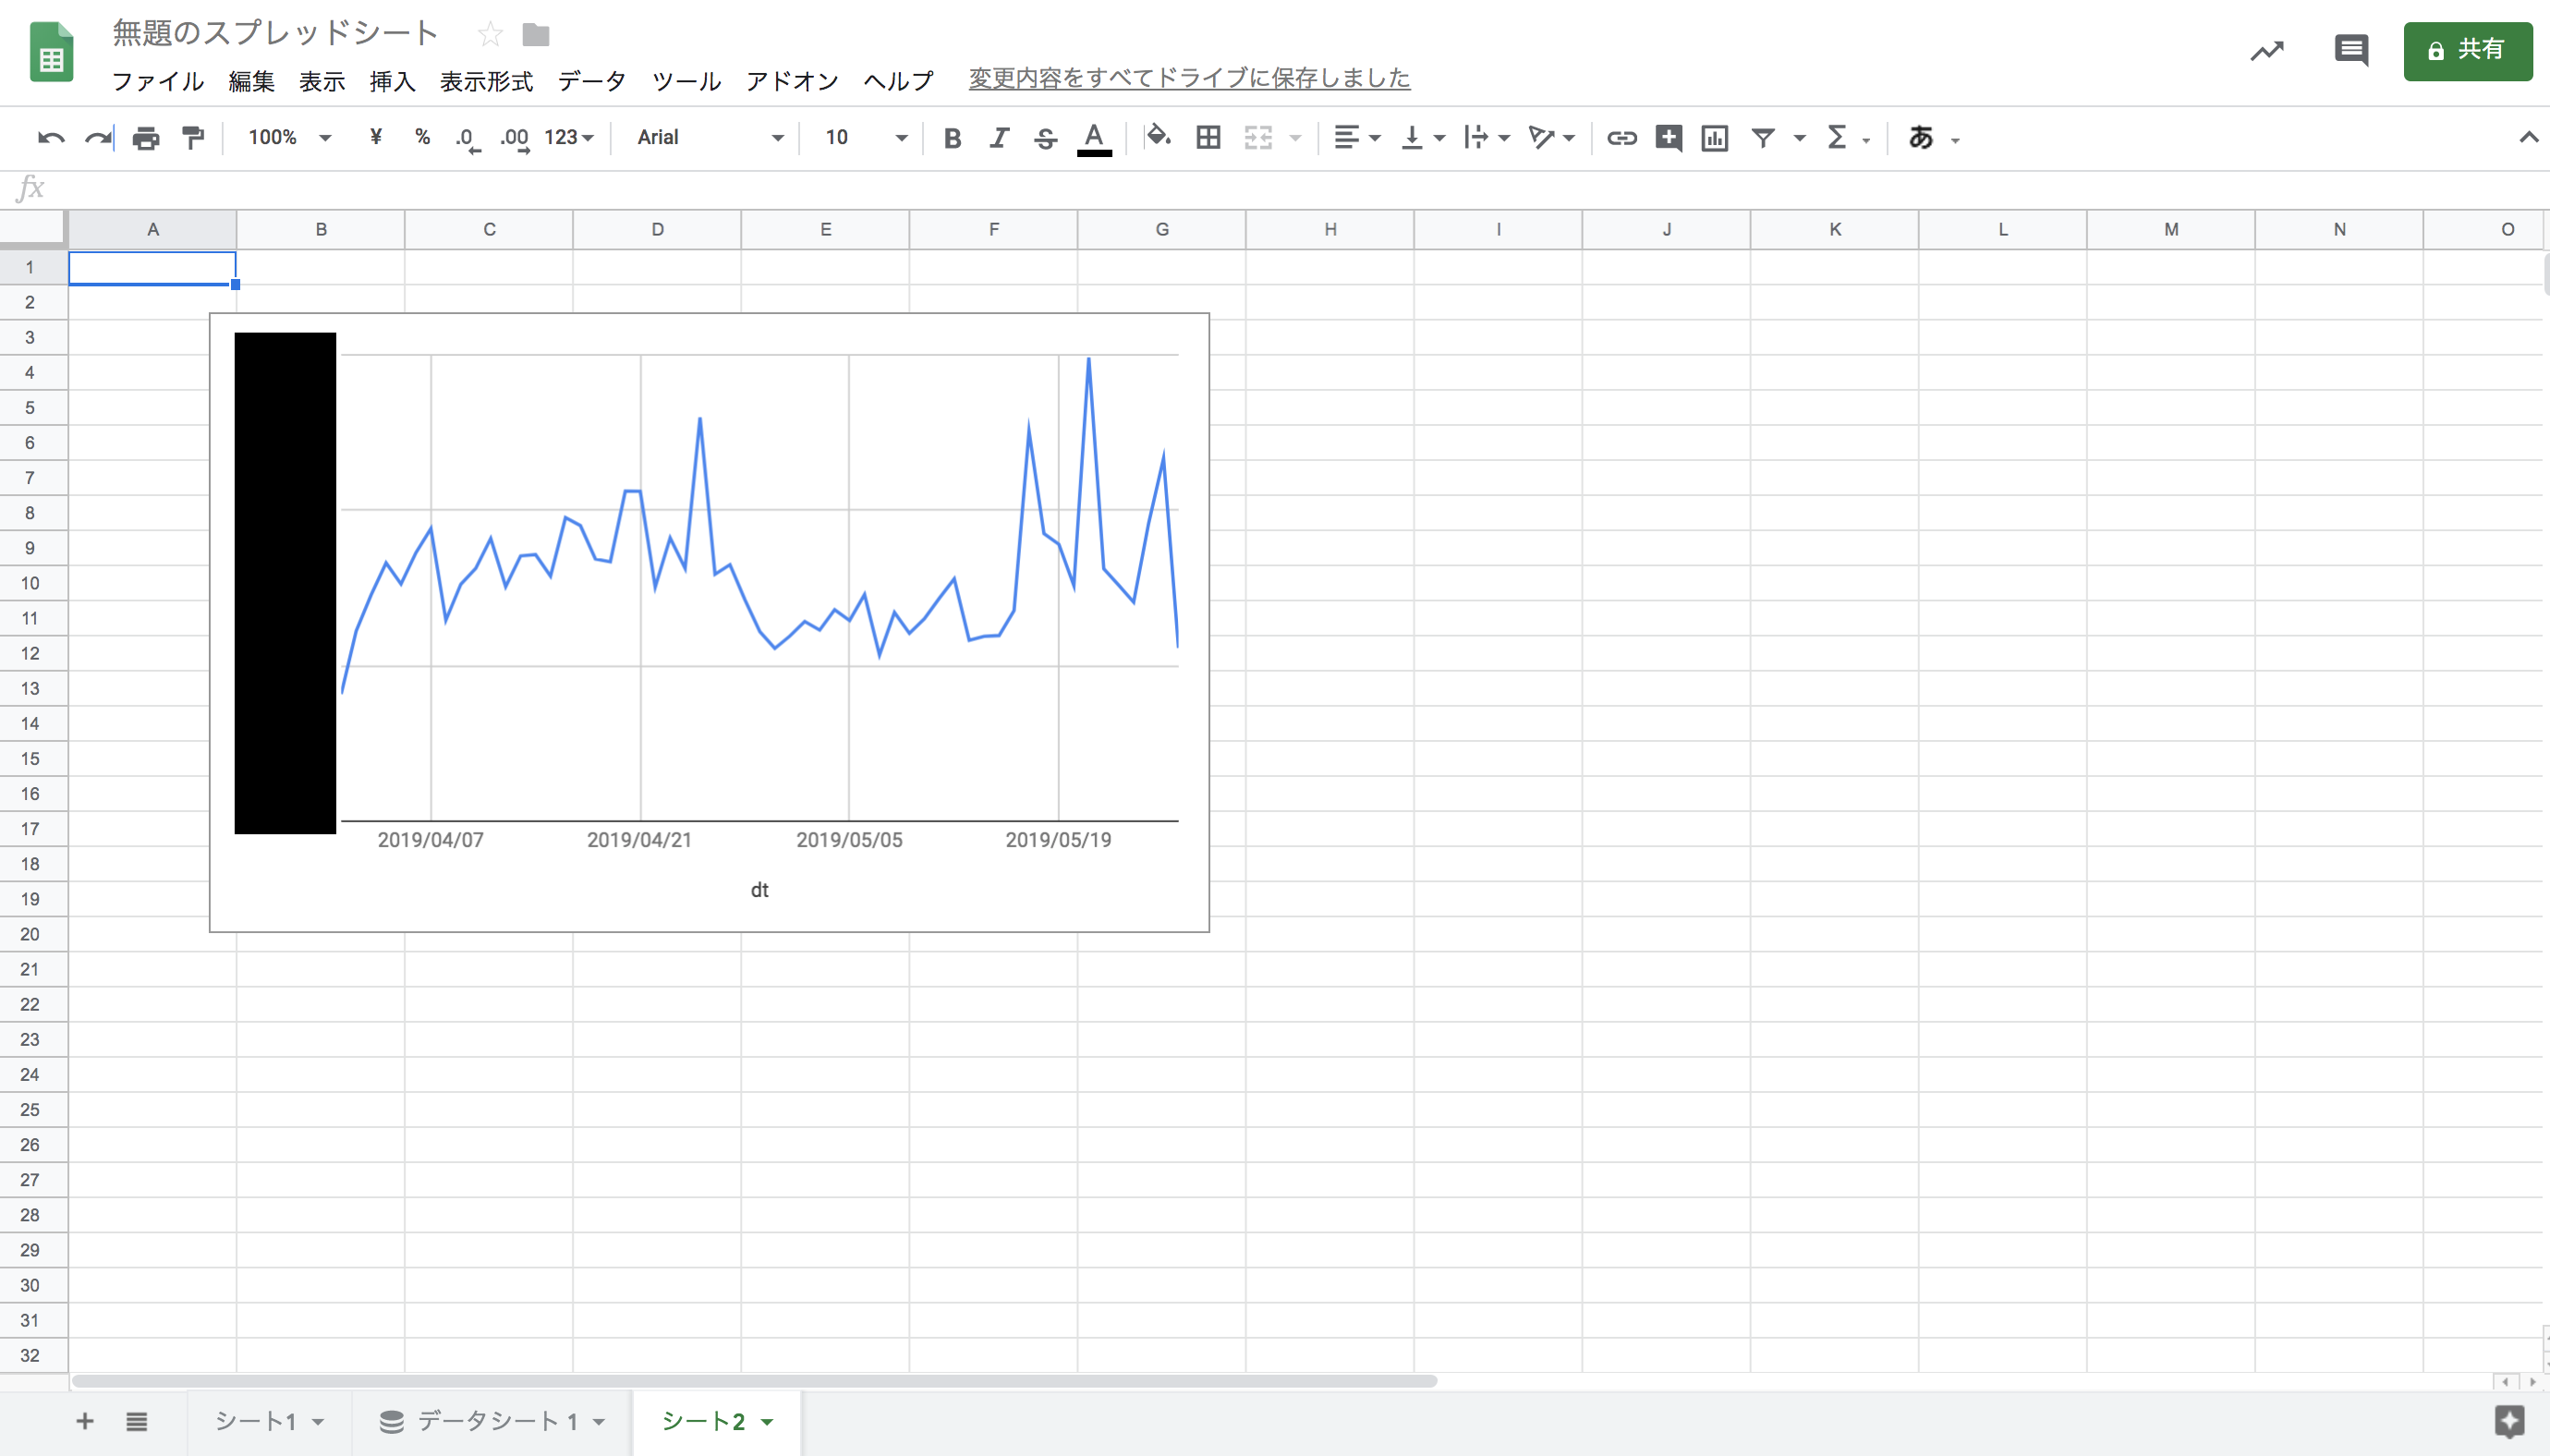Image resolution: width=2550 pixels, height=1456 pixels.
Task: Click the saved-to-Drive status link
Action: [x=1189, y=78]
